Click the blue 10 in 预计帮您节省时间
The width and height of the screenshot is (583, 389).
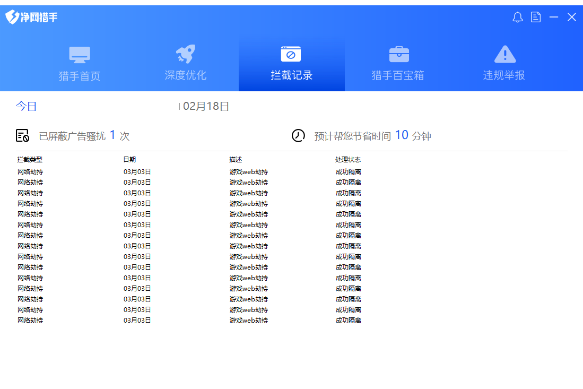point(402,135)
